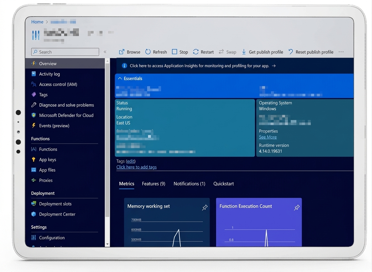
Task: Open the Memory working set chart
Action: click(167, 222)
